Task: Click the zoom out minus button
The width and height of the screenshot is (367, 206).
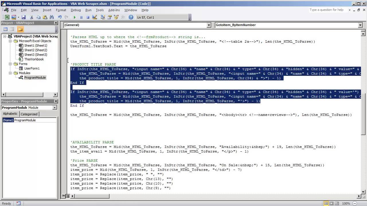Action: coord(354,203)
